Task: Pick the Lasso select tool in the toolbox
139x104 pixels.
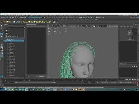Action: [x=1, y=29]
